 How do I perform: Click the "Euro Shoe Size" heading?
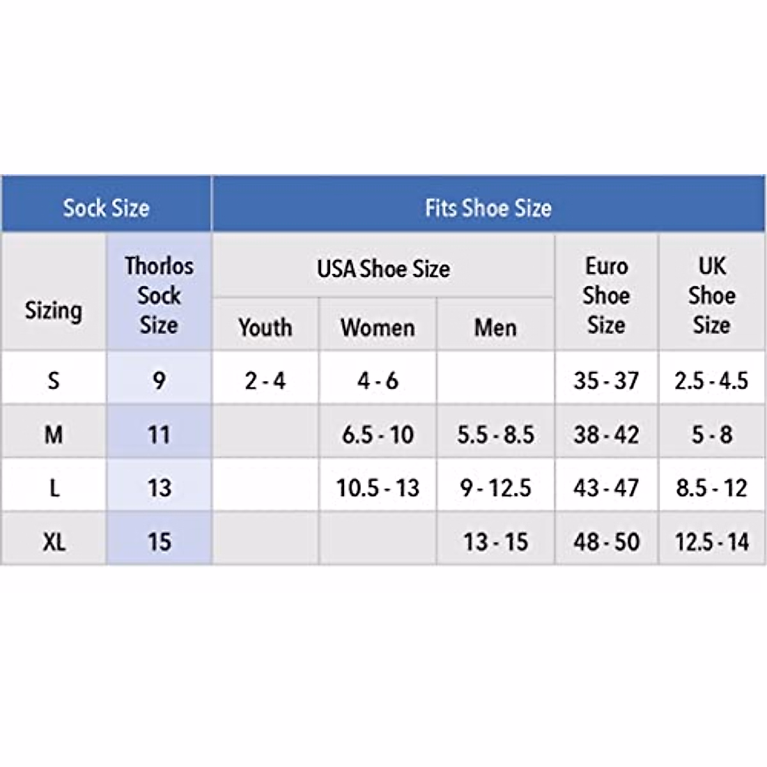606,295
